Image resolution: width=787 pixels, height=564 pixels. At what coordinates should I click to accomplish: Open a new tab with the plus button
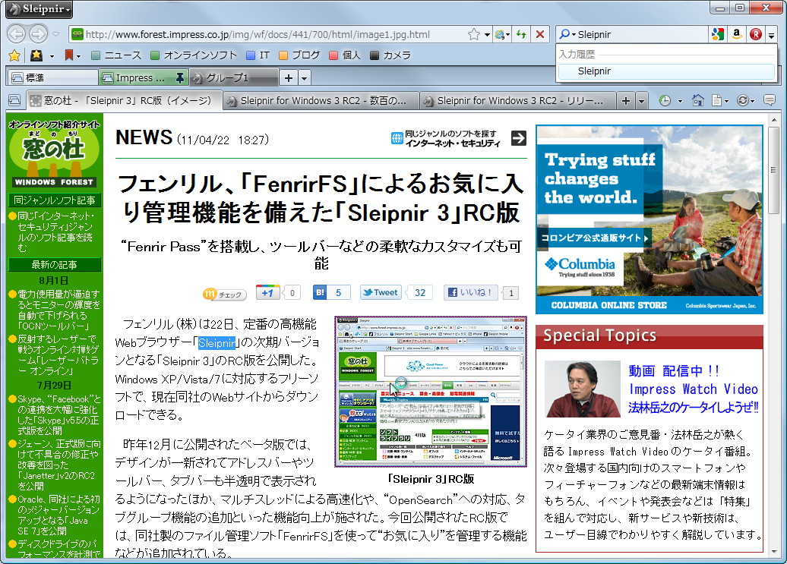(x=625, y=101)
